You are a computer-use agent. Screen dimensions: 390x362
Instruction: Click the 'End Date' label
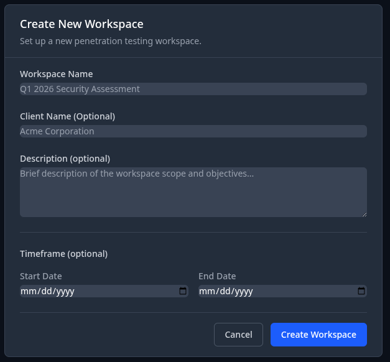217,276
